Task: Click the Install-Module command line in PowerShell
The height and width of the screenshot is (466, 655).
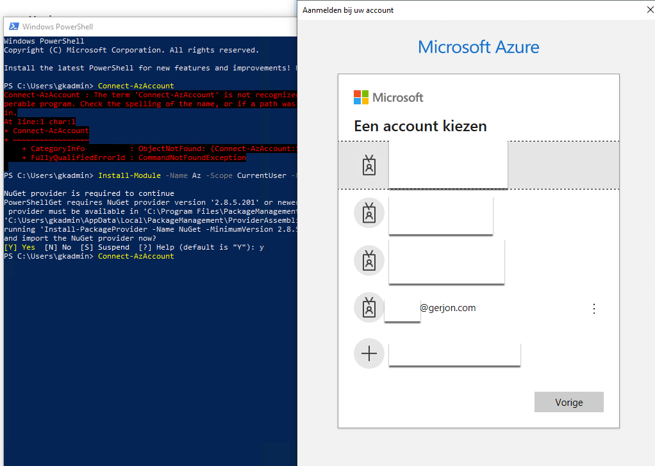Action: coord(151,175)
